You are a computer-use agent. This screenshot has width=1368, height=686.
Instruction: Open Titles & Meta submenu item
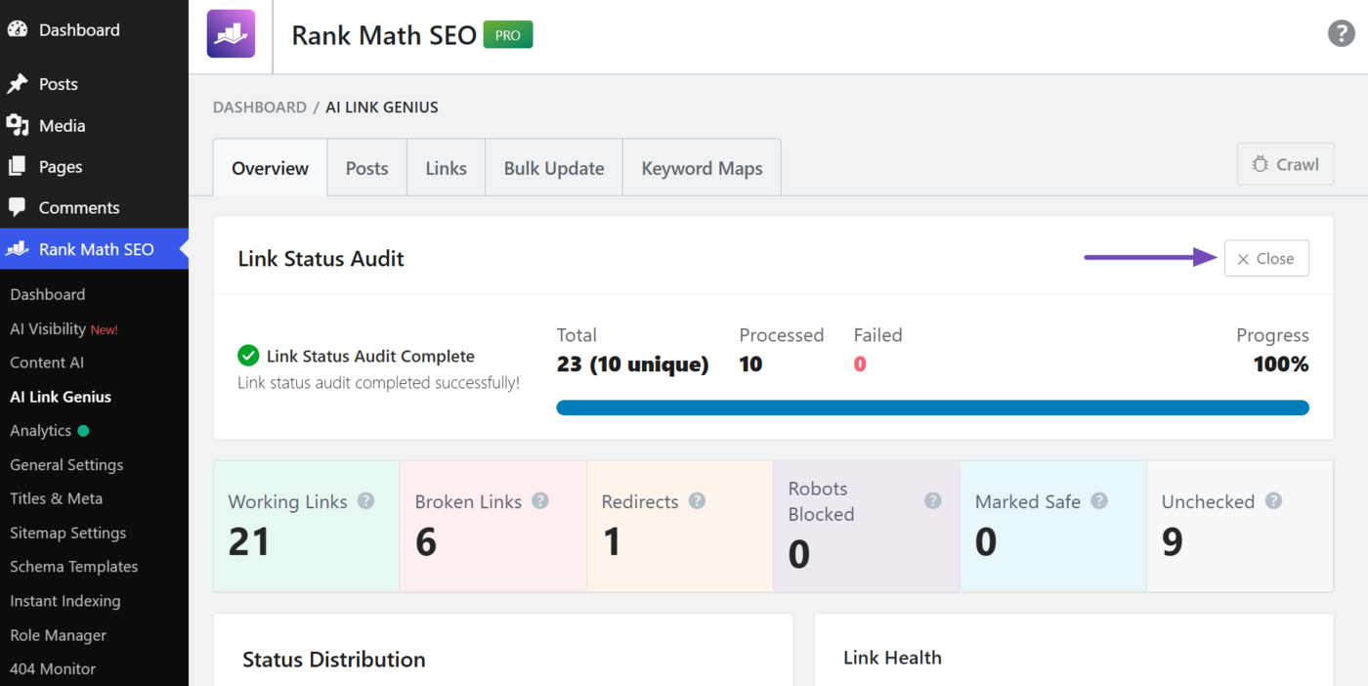57,498
